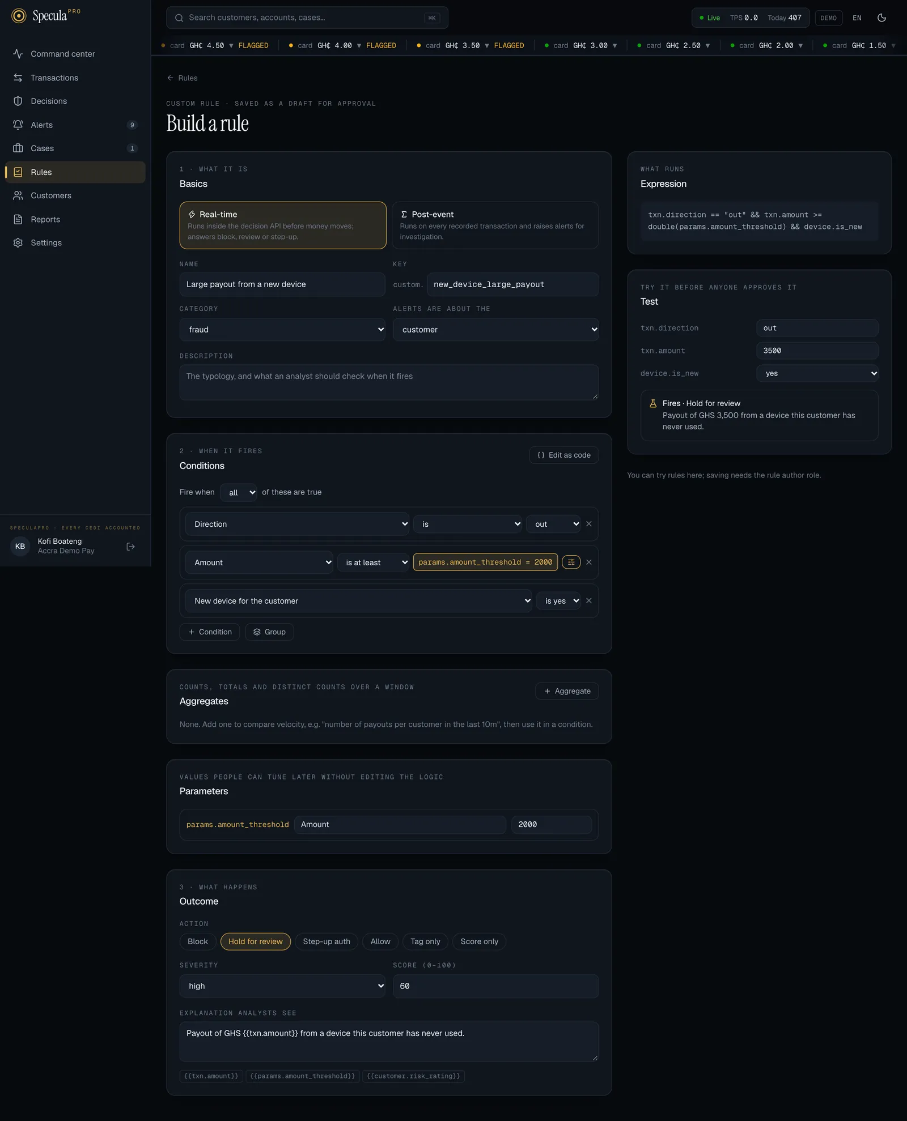Click the Description text area

[389, 382]
